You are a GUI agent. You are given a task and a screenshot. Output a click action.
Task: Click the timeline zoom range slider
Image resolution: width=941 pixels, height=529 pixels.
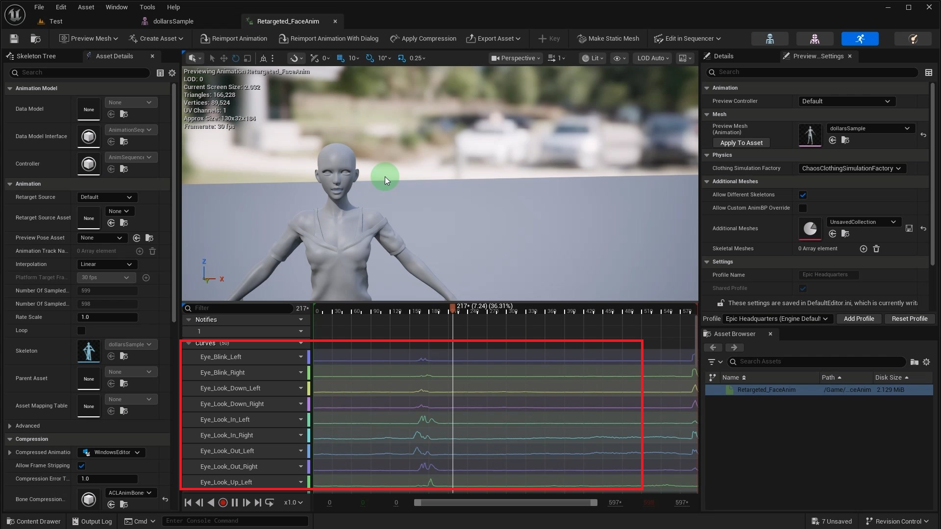point(506,502)
